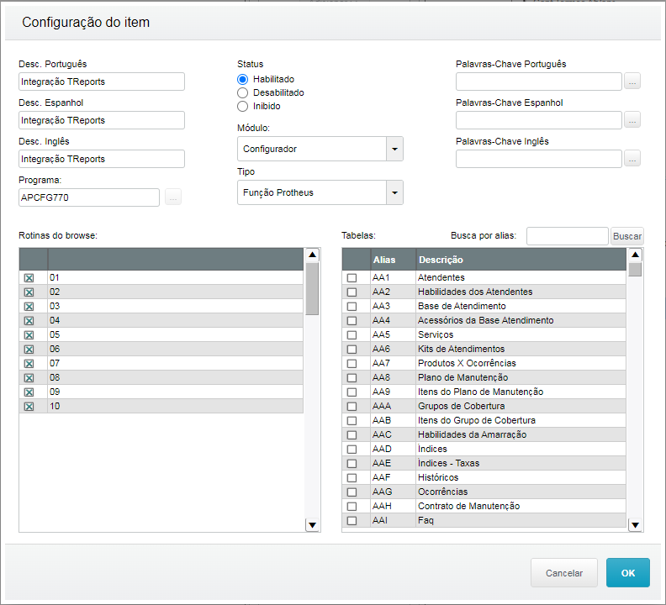666x605 pixels.
Task: Click ellipsis button for Palavras-Chave Português
Action: tap(632, 82)
